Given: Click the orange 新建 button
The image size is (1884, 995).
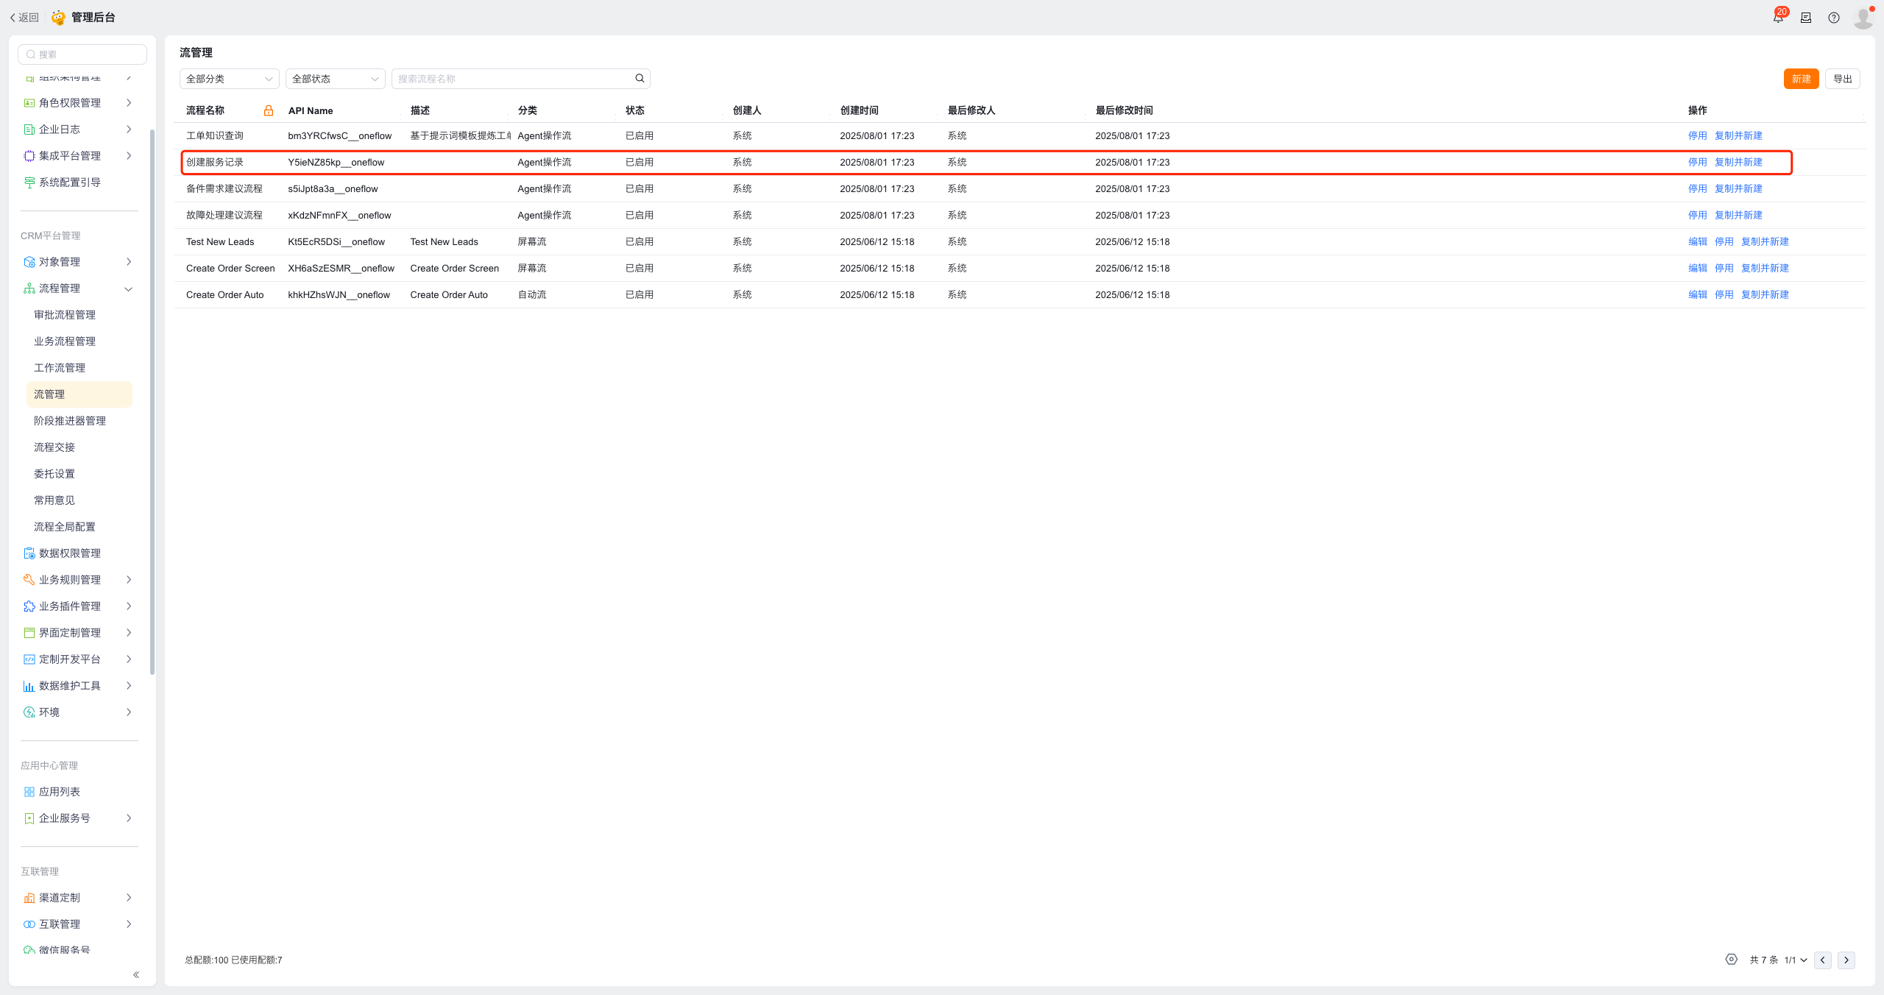Looking at the screenshot, I should point(1801,79).
